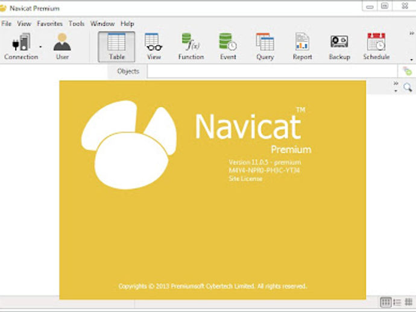Click the green add icon beside the tab bar
The height and width of the screenshot is (312, 416).
point(407,71)
